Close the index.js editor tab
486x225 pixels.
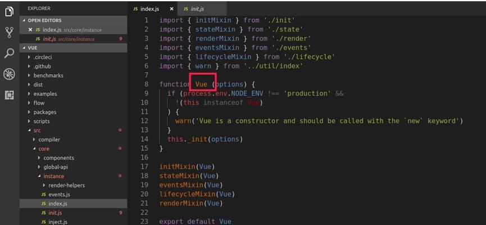coord(171,9)
